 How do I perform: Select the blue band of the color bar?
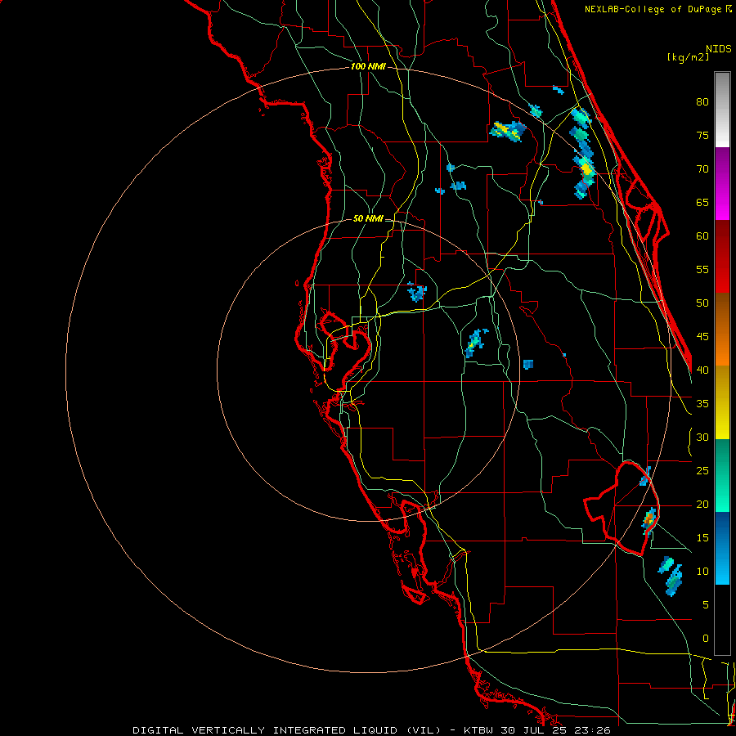coord(722,548)
